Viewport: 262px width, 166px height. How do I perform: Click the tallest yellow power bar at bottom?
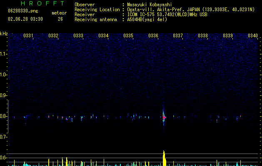165,158
